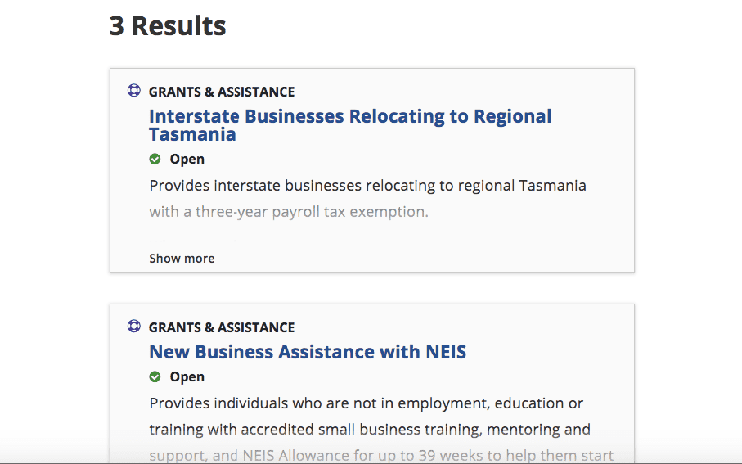This screenshot has width=742, height=464.
Task: Open Interstate Businesses Relocating to Regional Tasmania link
Action: 350,117
